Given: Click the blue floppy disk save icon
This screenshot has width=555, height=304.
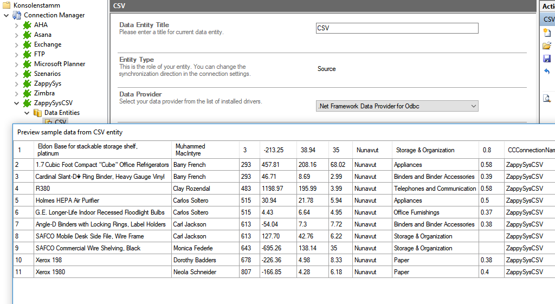Looking at the screenshot, I should tap(547, 59).
